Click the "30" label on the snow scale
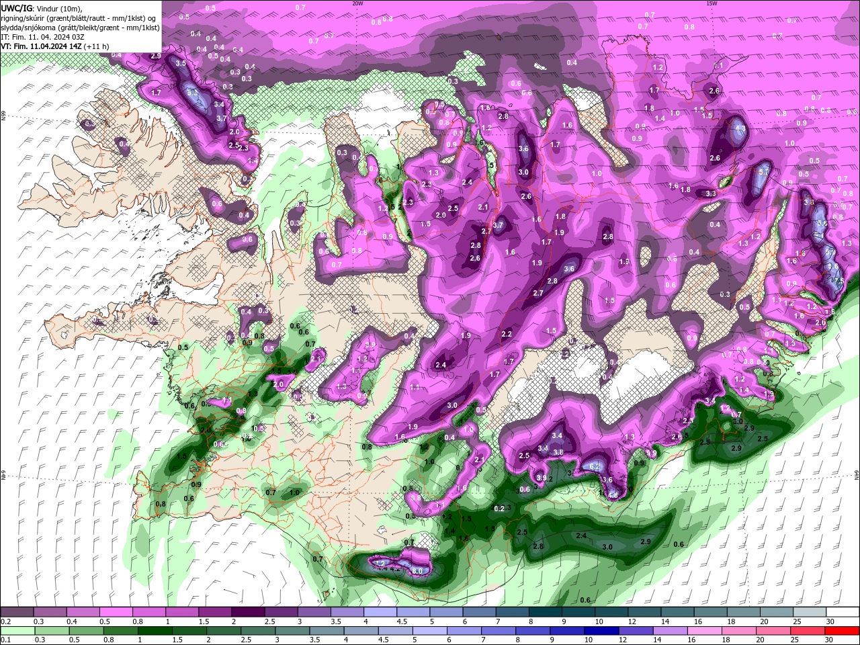Viewport: 860px width, 645px height. tap(830, 621)
